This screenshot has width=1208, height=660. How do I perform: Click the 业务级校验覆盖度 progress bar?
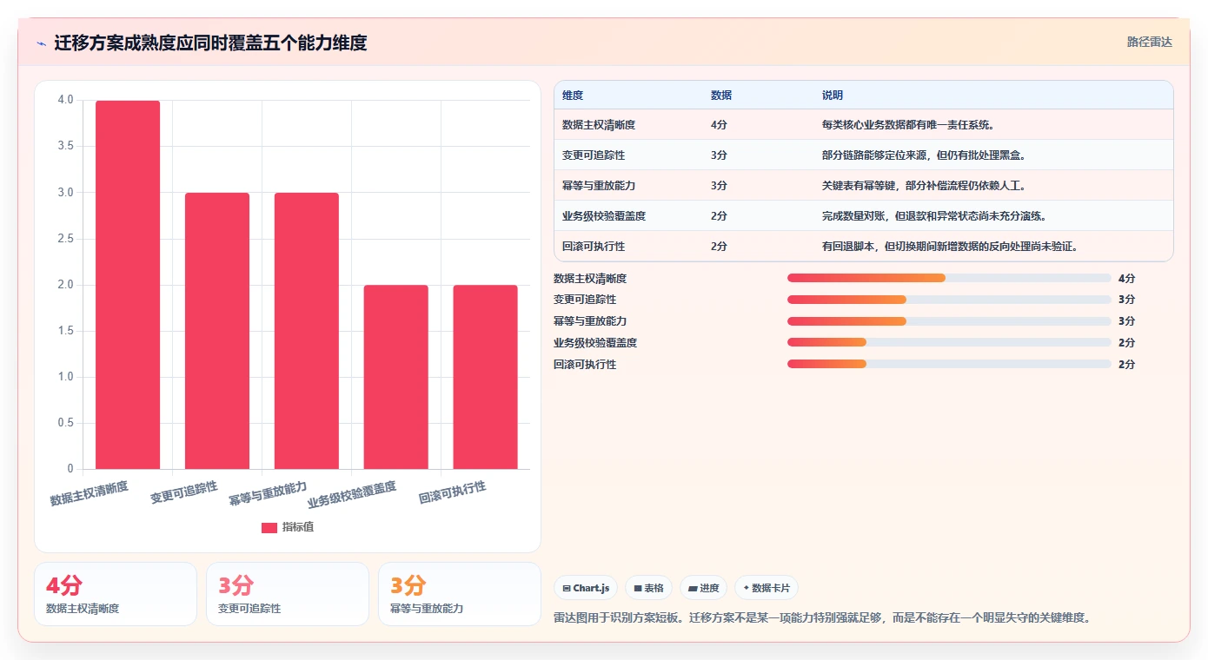[949, 343]
